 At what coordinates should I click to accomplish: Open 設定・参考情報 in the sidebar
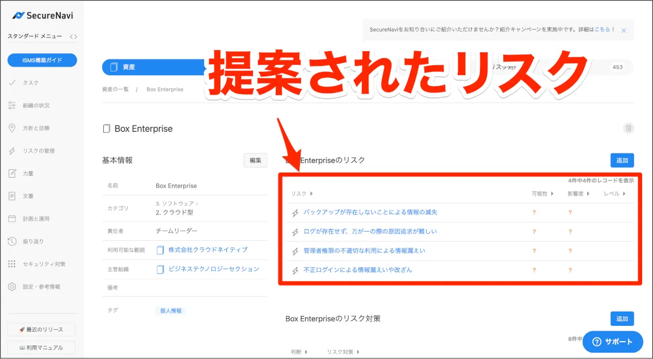click(x=41, y=287)
